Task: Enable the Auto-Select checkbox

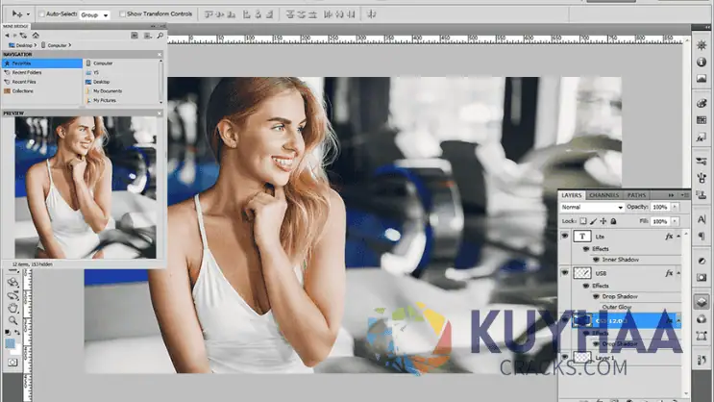Action: coord(40,14)
